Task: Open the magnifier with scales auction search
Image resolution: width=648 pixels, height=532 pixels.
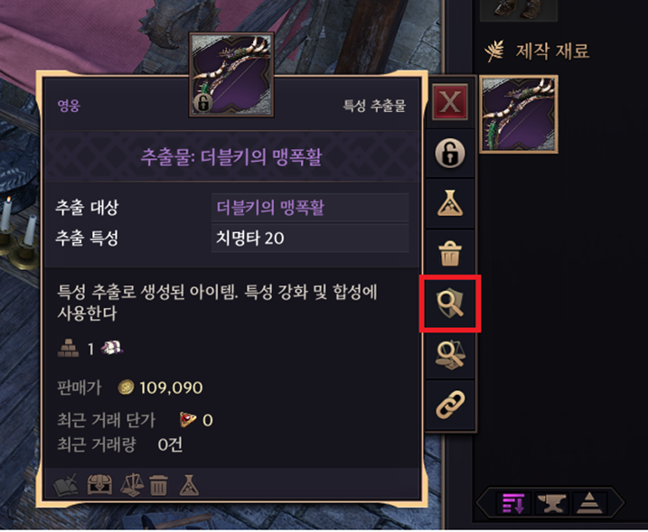Action: (x=450, y=354)
